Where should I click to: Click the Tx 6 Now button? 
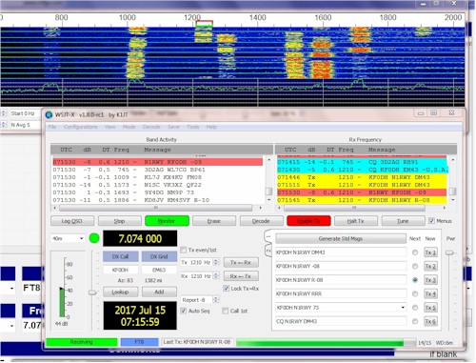[430, 321]
